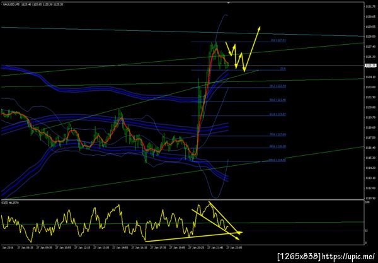Select the 38.2 Fibonacci level label
This screenshot has width=378, height=263.
pyautogui.click(x=278, y=86)
